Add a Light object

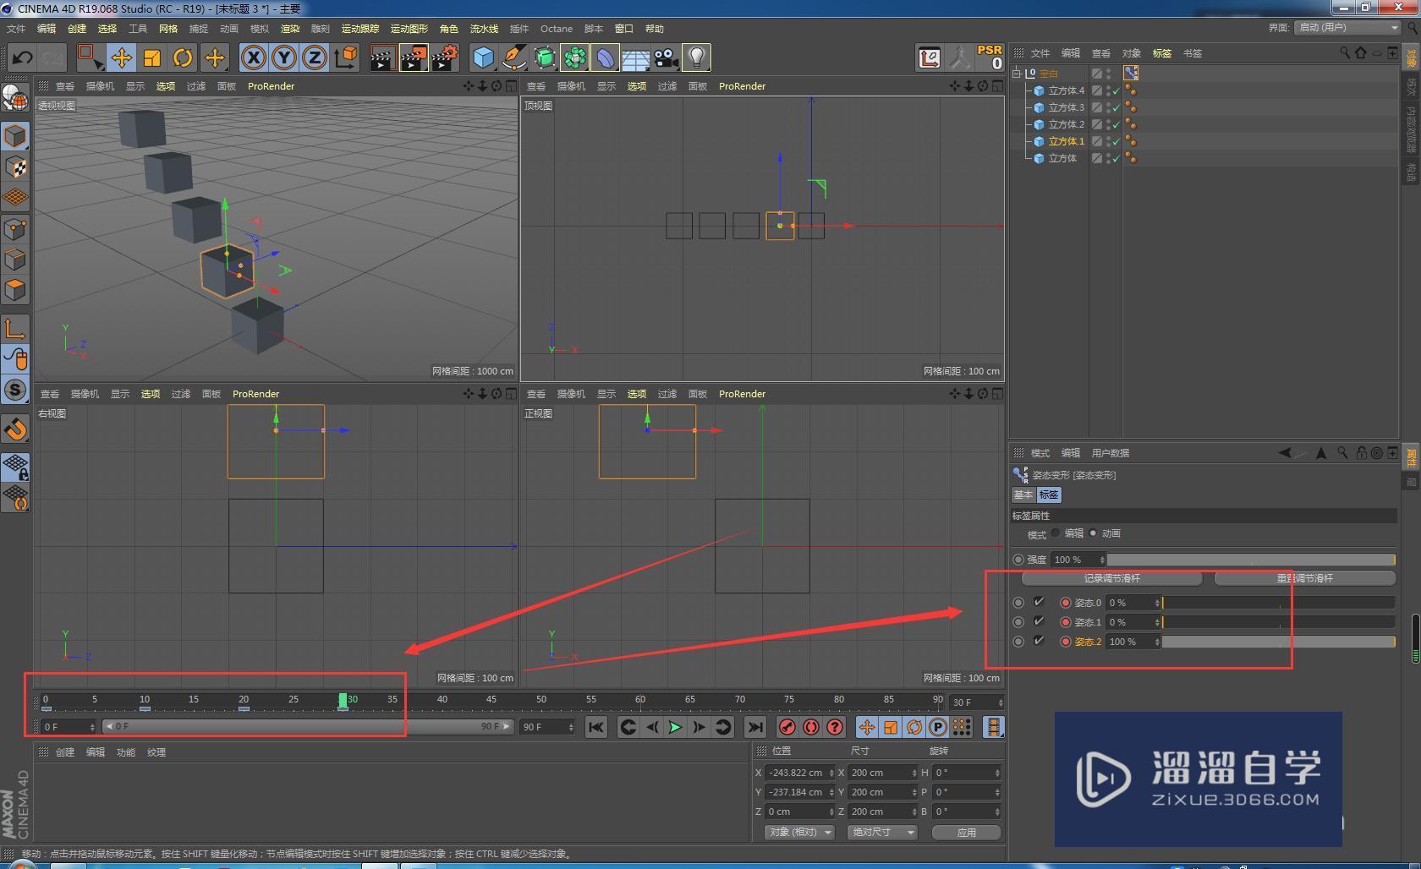pyautogui.click(x=696, y=57)
